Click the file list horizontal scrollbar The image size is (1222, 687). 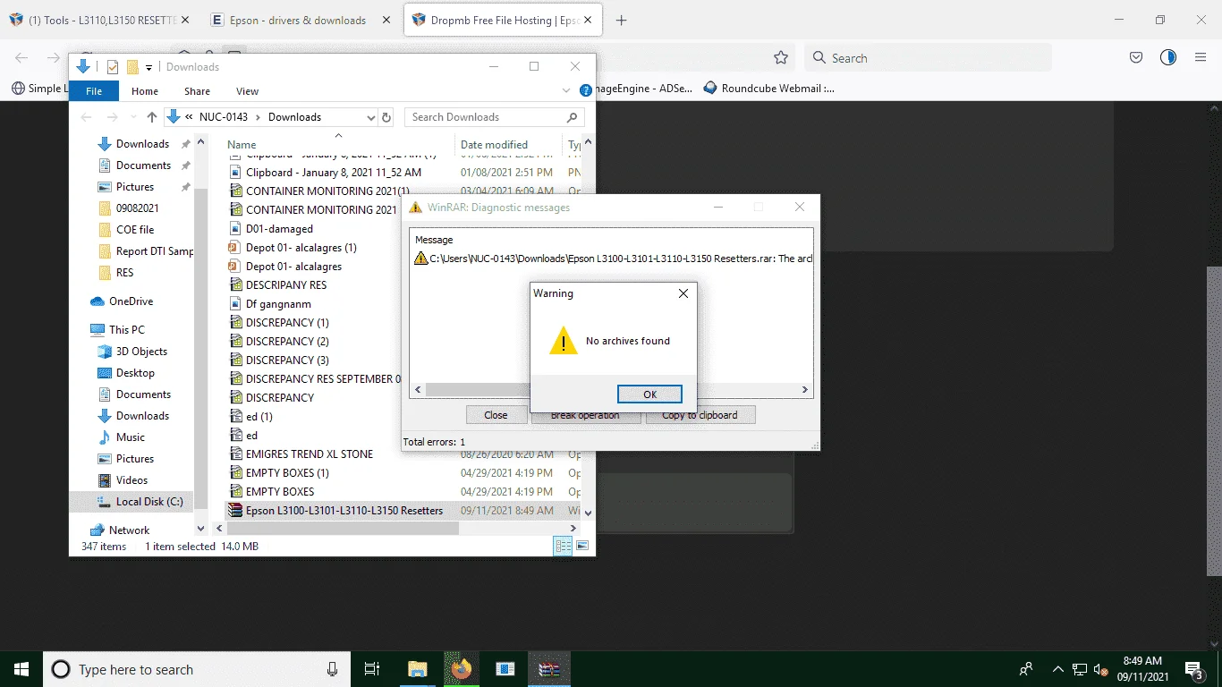click(x=343, y=528)
